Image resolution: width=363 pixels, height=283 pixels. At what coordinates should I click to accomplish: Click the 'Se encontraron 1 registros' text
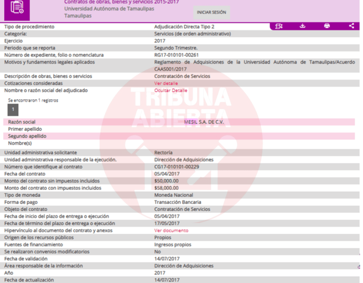(x=33, y=100)
